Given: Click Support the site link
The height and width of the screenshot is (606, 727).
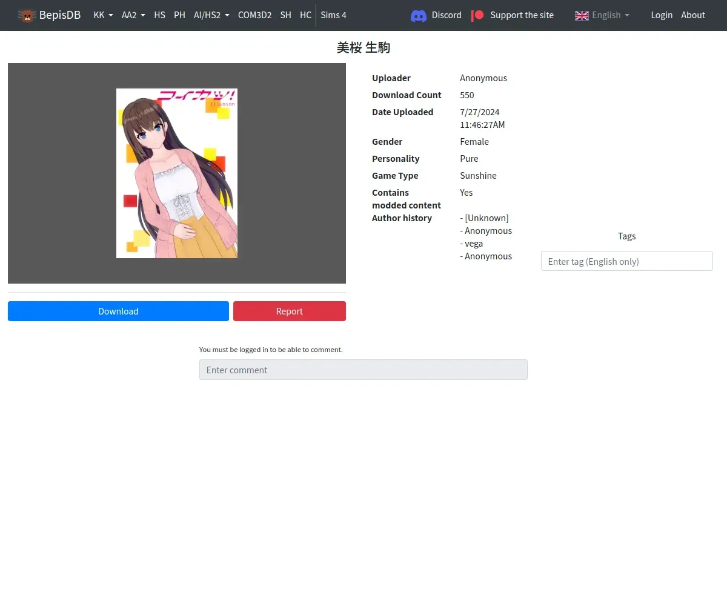Looking at the screenshot, I should pyautogui.click(x=522, y=15).
